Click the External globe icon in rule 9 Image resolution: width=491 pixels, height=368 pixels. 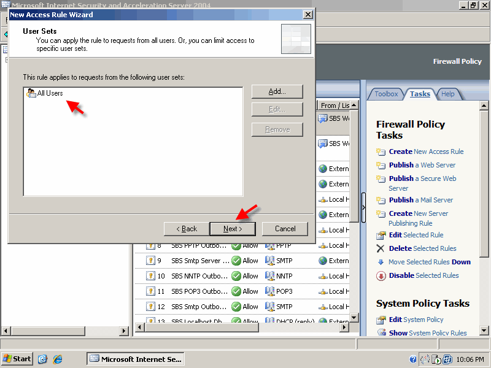point(323,261)
